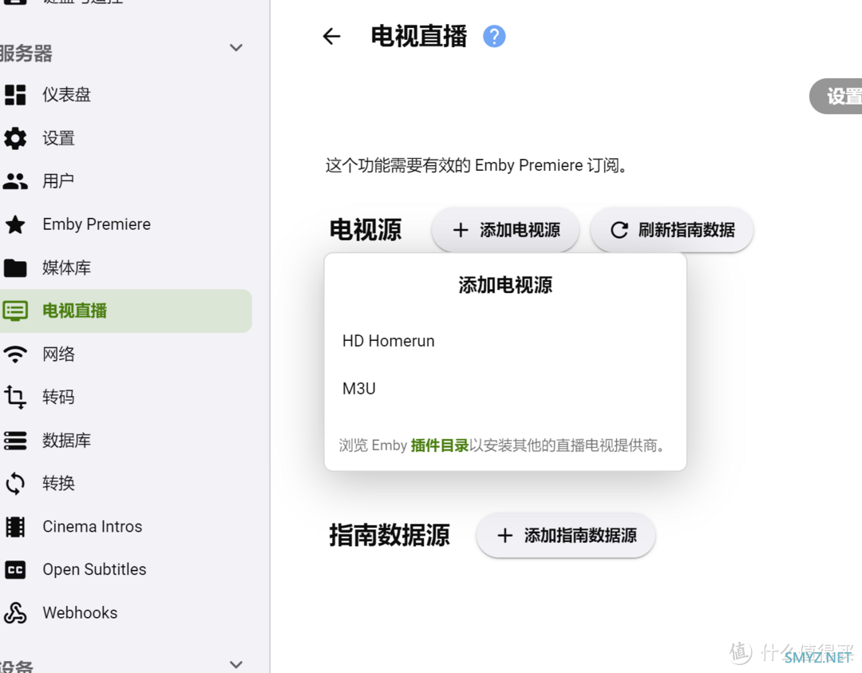Go back using the left arrow
Image resolution: width=862 pixels, height=673 pixels.
[331, 36]
